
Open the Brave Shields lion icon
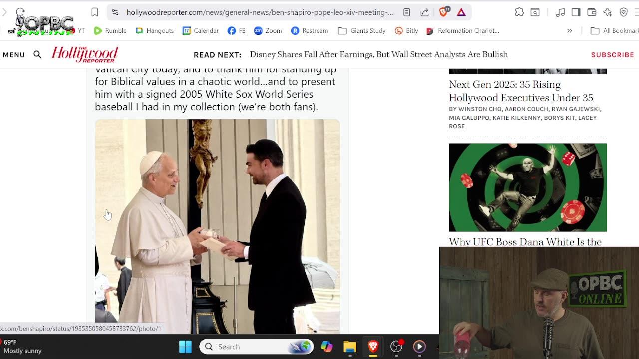click(443, 13)
